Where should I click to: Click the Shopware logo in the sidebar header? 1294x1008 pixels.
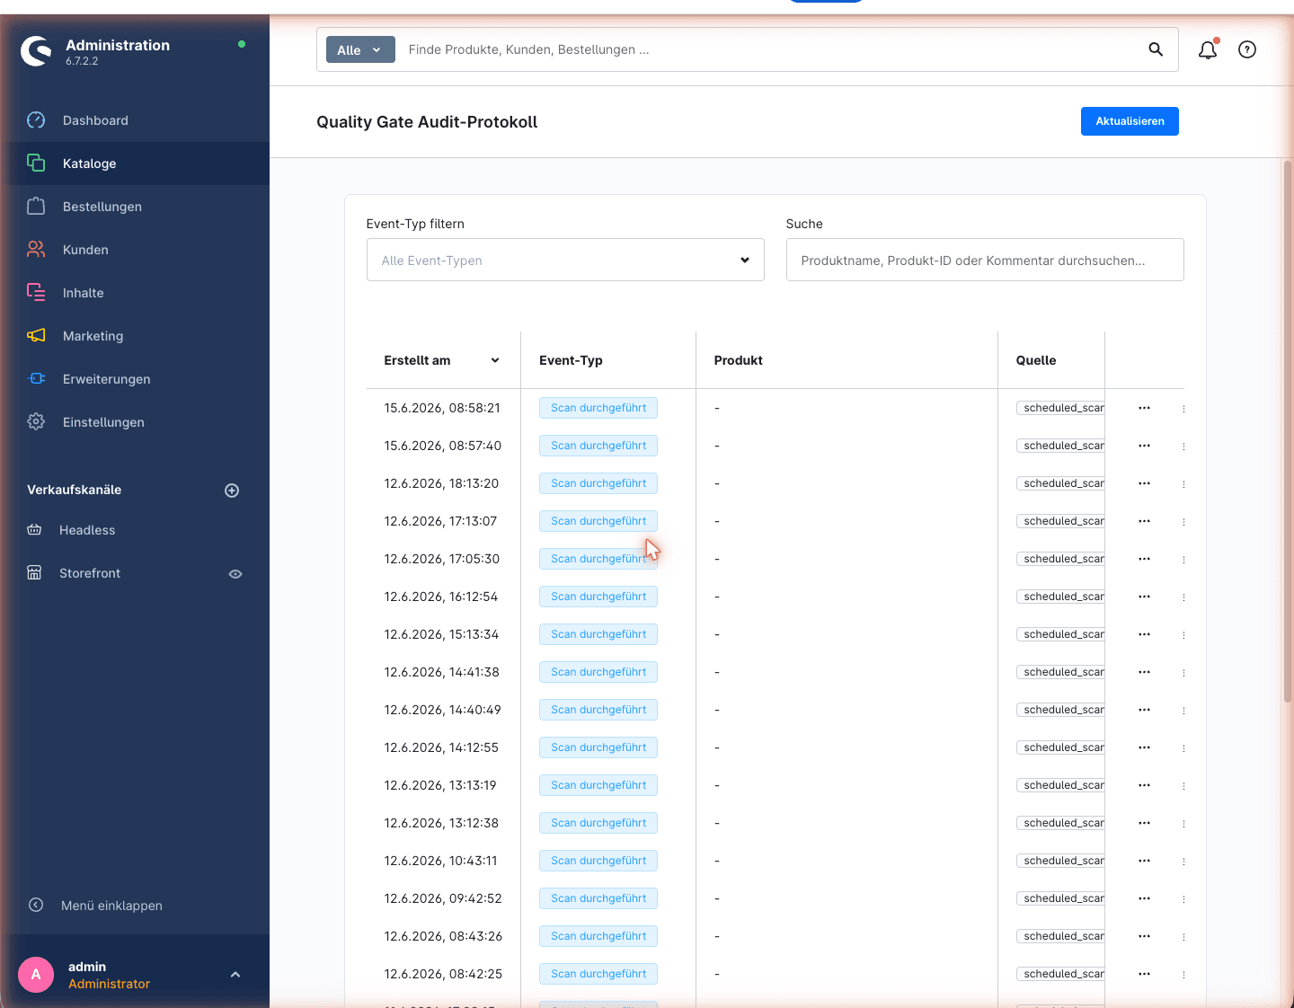[37, 51]
